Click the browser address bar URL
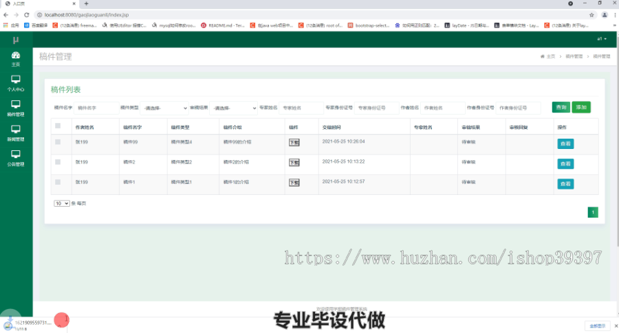619x333 pixels. click(x=87, y=15)
